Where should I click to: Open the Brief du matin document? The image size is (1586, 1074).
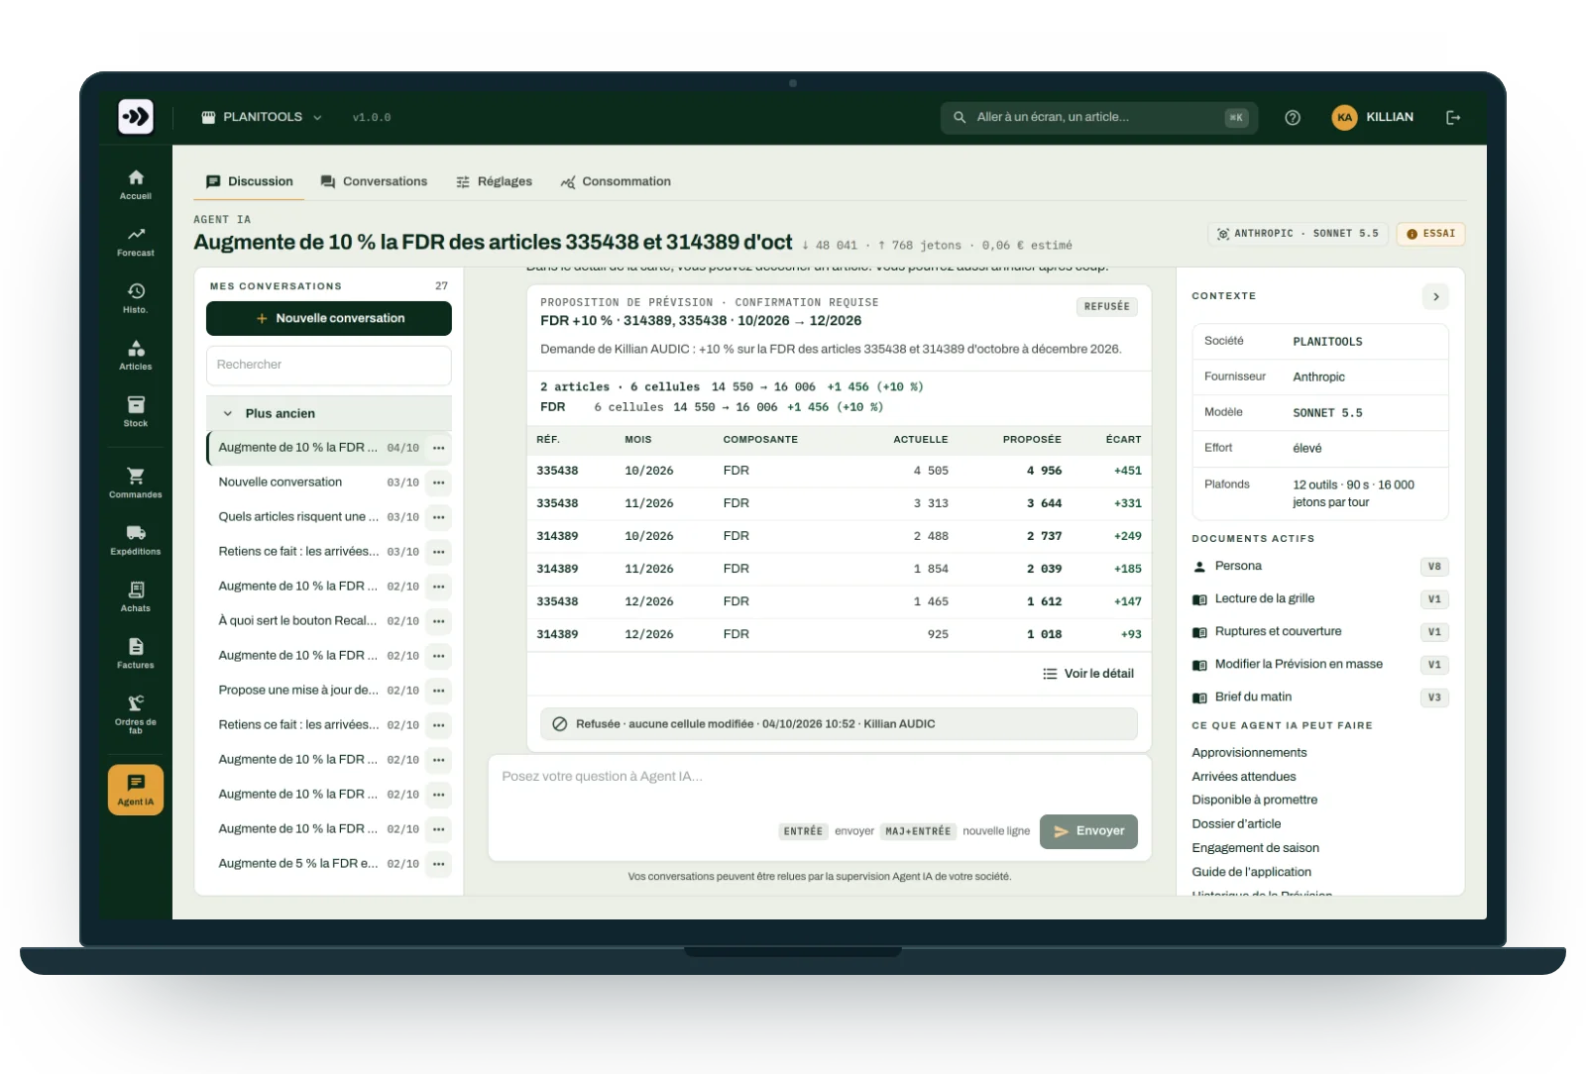(x=1320, y=698)
